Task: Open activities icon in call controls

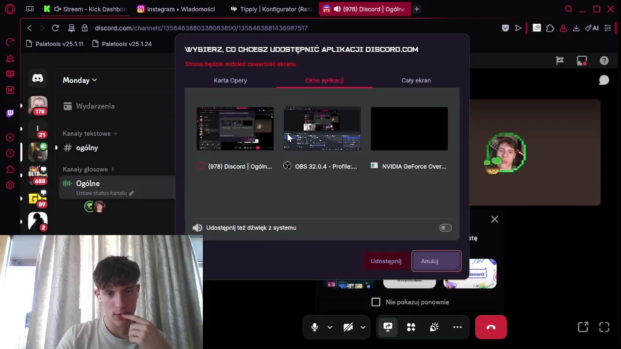Action: [411, 327]
